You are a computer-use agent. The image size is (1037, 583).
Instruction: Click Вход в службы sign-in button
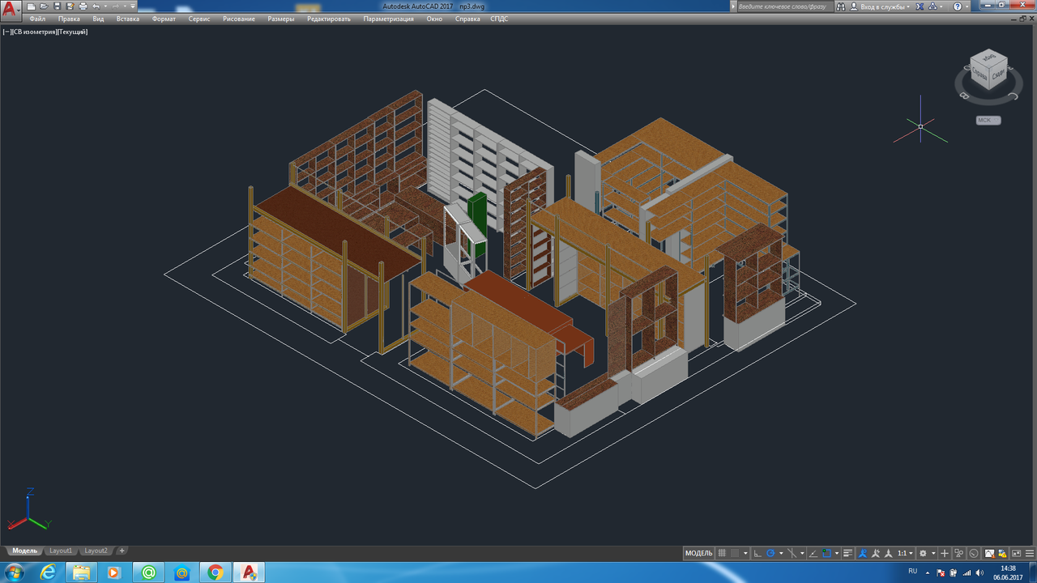(883, 6)
